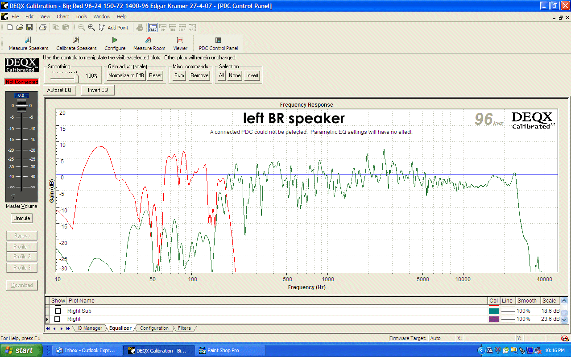The width and height of the screenshot is (571, 357).
Task: Click the teal color swatch for Right Sub
Action: (493, 310)
